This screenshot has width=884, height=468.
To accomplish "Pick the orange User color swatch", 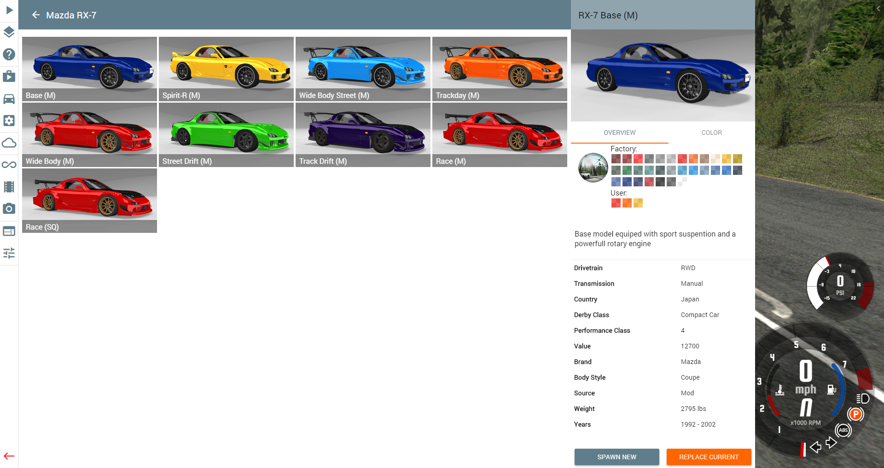I will pos(627,203).
